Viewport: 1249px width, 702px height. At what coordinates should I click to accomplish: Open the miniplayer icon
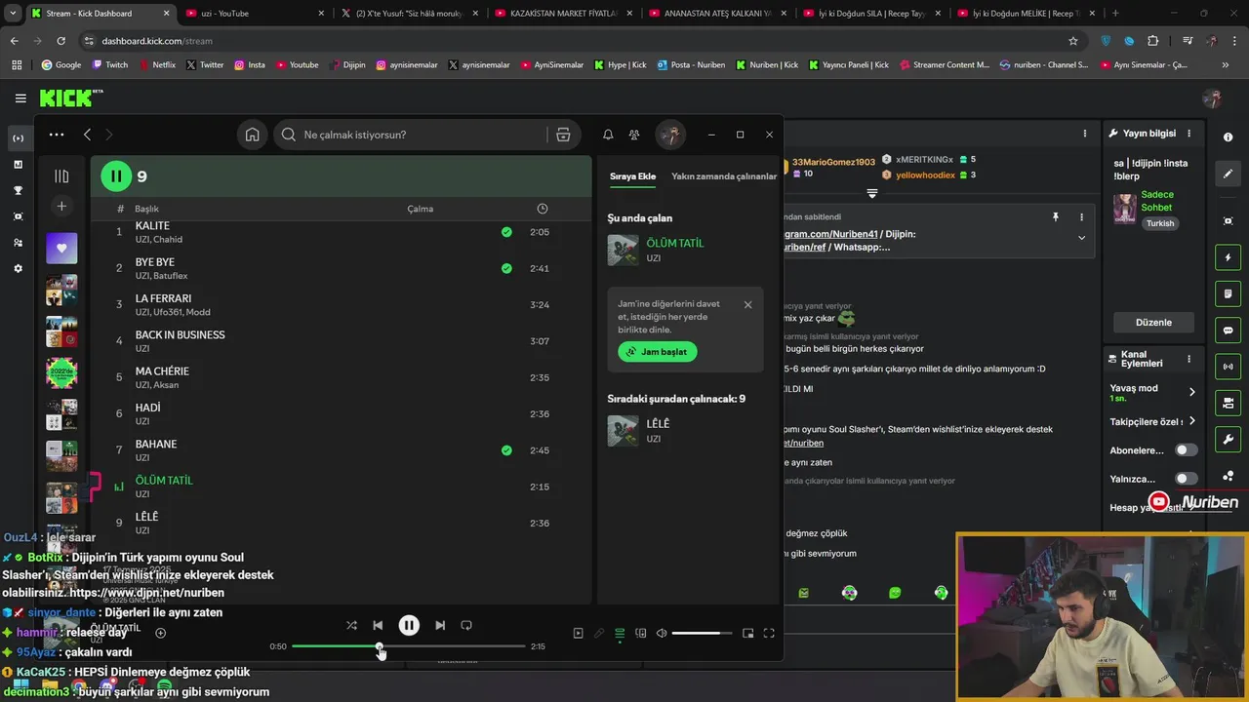click(x=747, y=634)
